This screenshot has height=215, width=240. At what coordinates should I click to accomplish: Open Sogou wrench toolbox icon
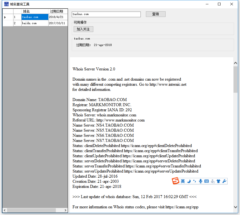coord(224,181)
